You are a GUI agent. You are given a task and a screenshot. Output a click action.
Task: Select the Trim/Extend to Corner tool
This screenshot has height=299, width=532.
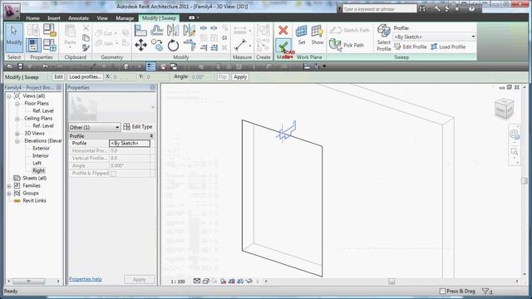pyautogui.click(x=190, y=45)
